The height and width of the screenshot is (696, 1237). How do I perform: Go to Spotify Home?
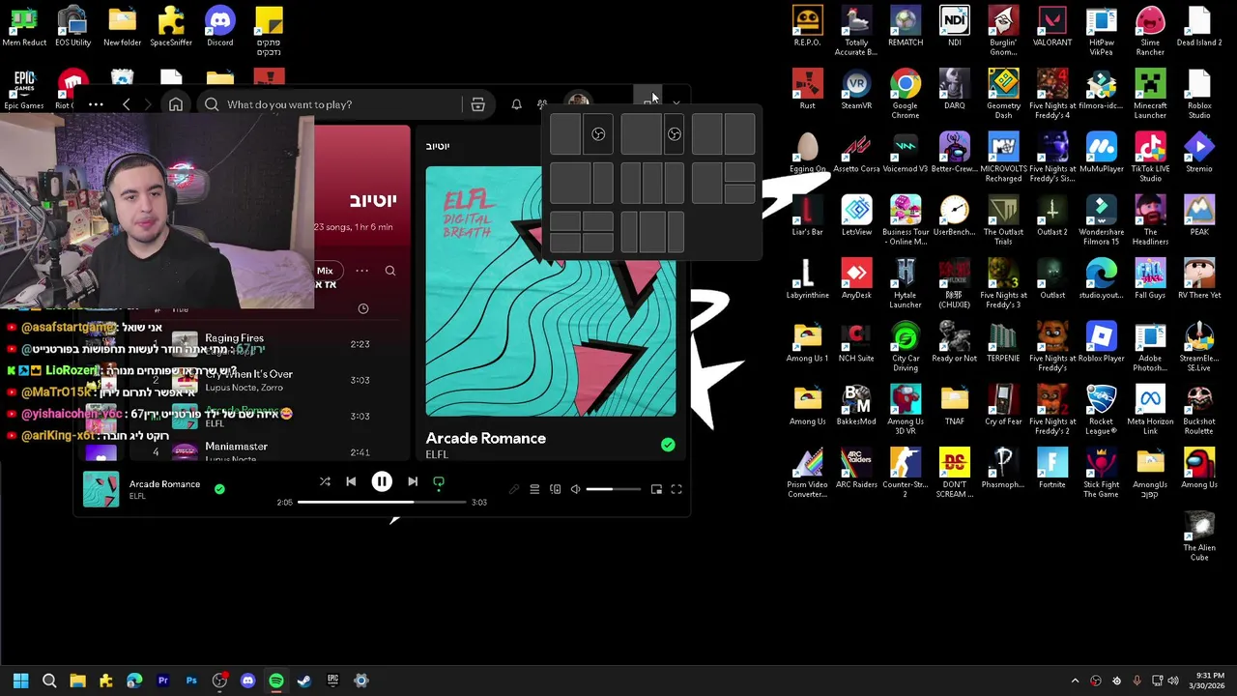(176, 104)
